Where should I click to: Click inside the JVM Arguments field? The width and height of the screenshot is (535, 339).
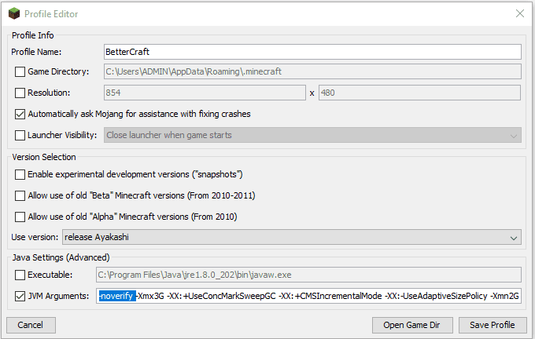(308, 296)
